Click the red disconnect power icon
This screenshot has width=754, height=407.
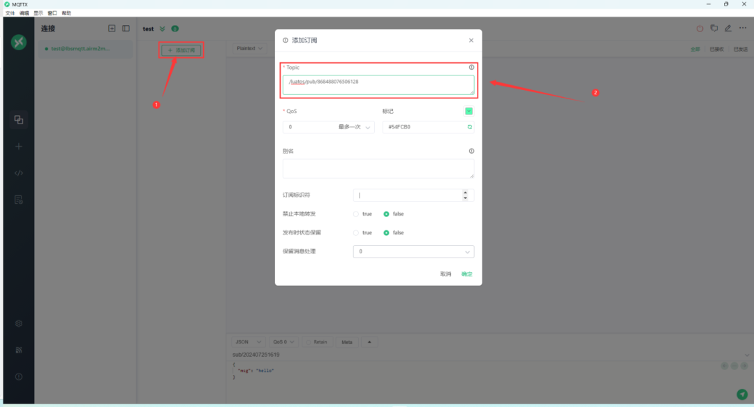pos(700,29)
